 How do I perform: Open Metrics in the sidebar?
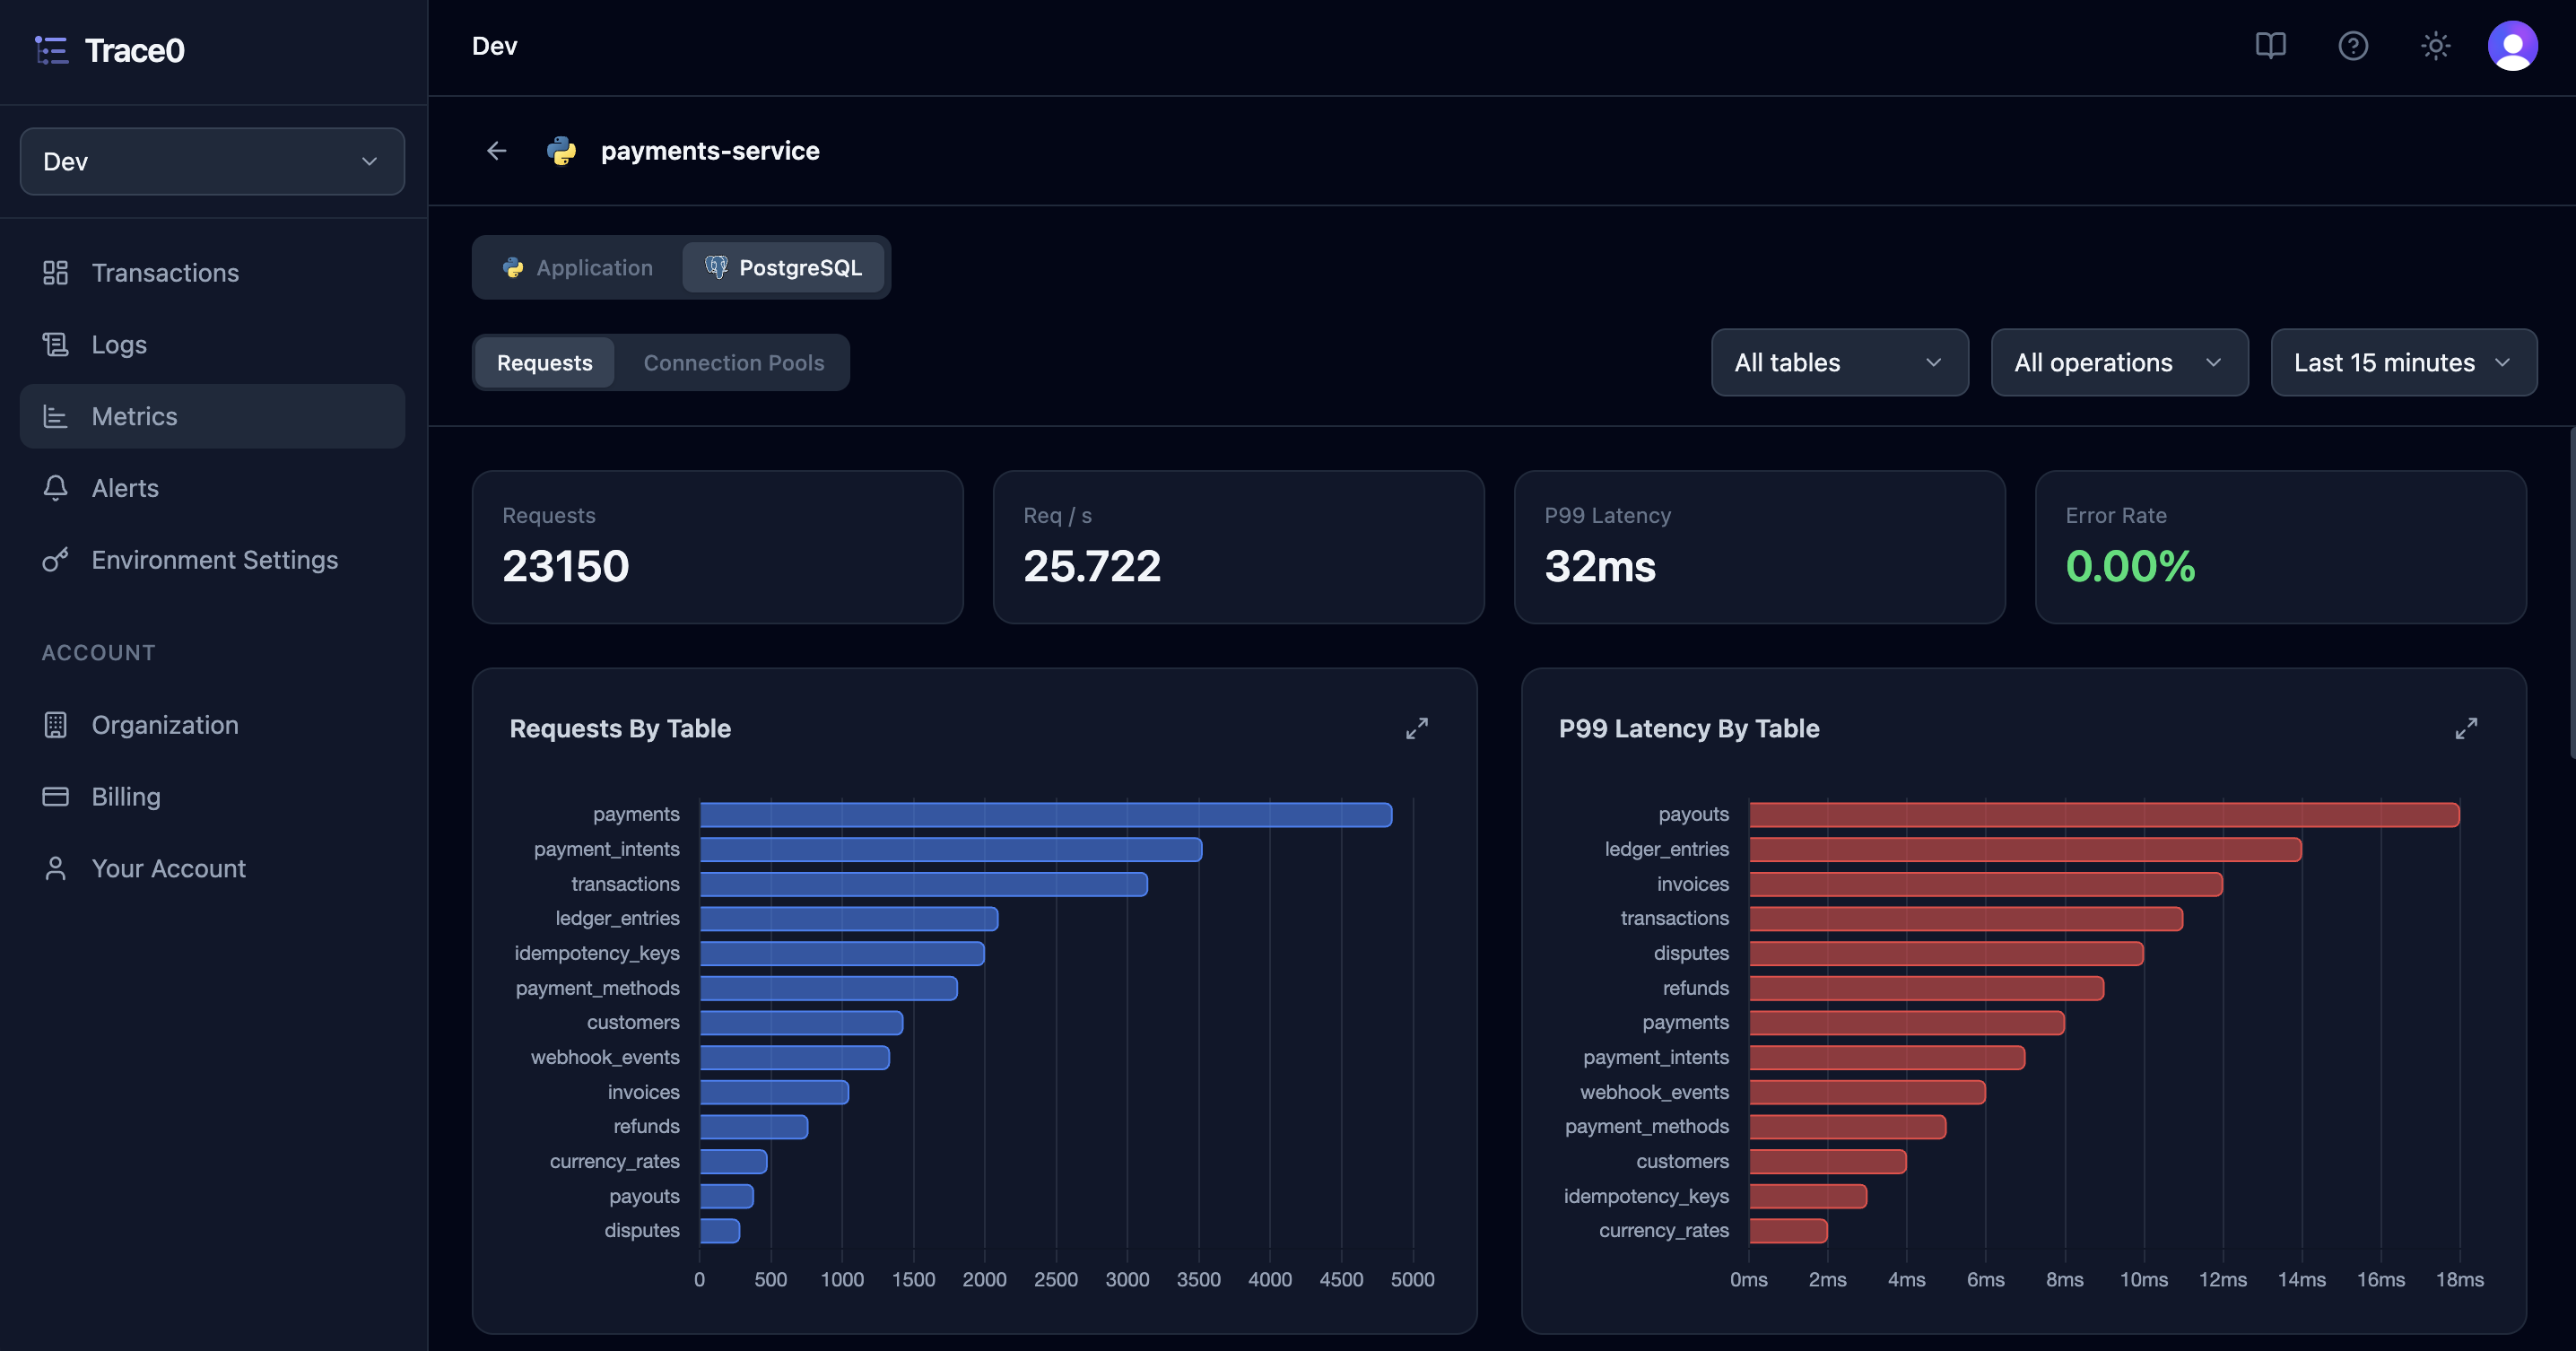pyautogui.click(x=212, y=417)
